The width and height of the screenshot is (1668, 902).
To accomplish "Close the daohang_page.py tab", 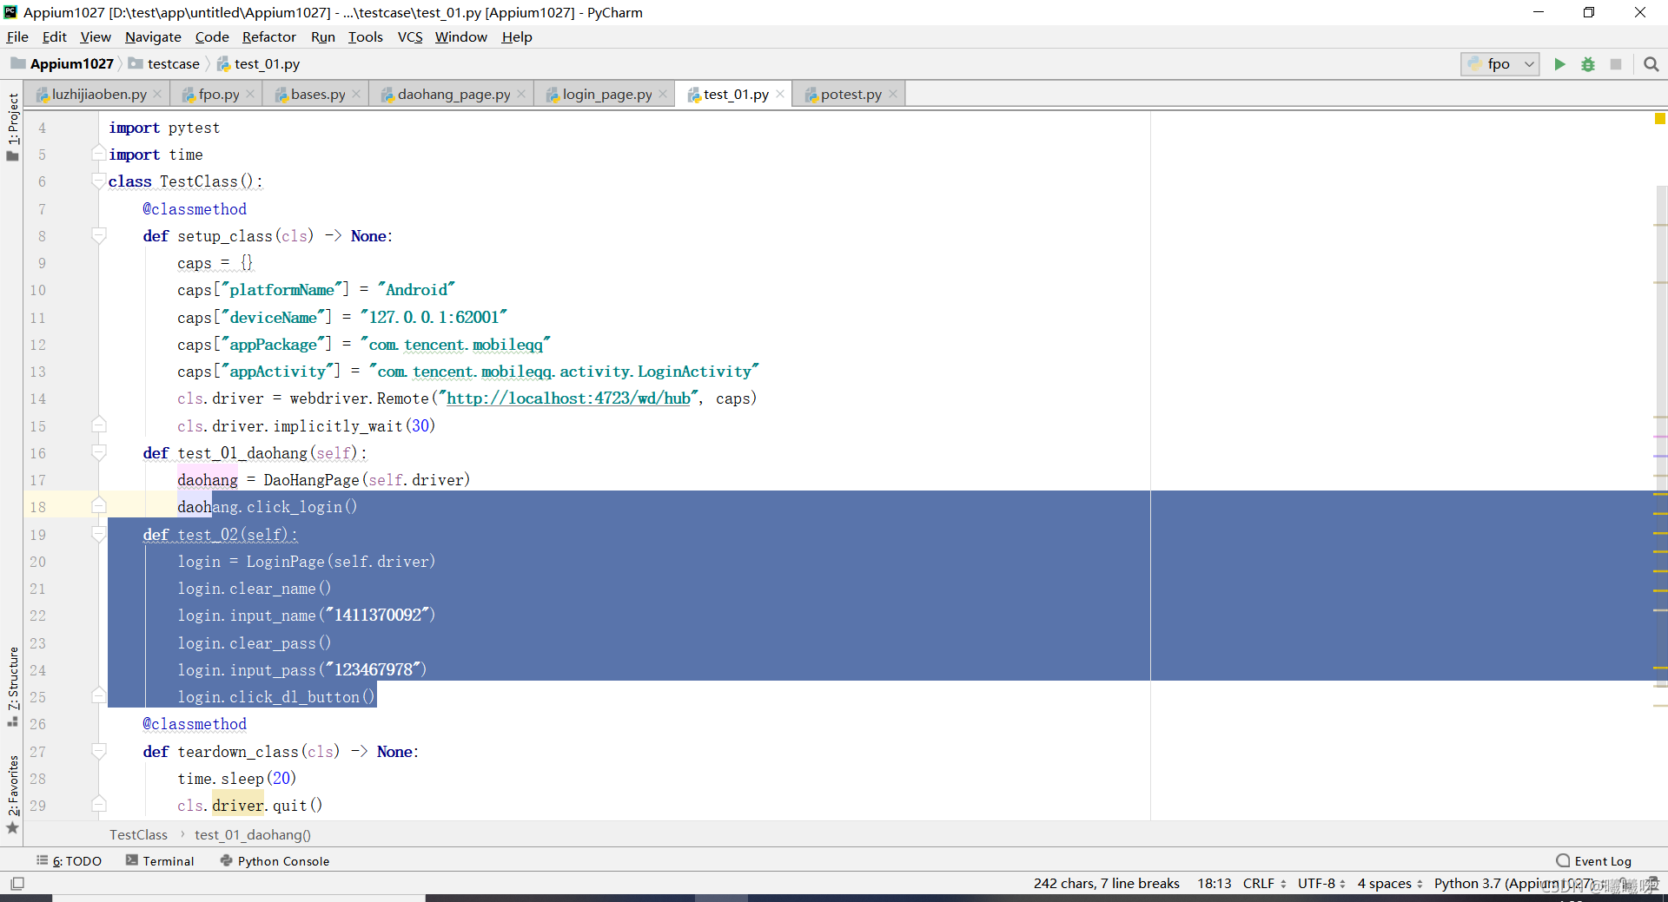I will pyautogui.click(x=521, y=94).
